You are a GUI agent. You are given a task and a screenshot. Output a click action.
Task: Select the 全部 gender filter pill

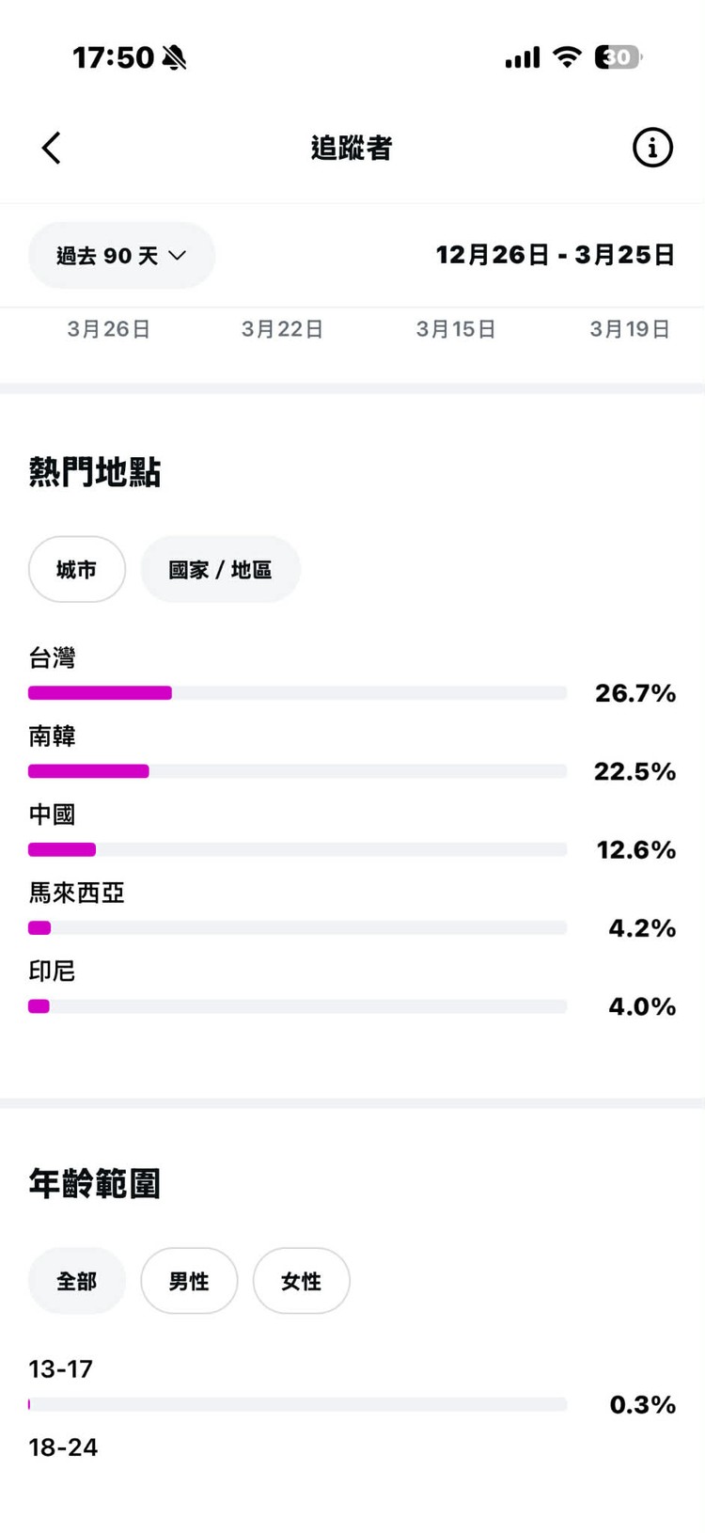pyautogui.click(x=76, y=1280)
